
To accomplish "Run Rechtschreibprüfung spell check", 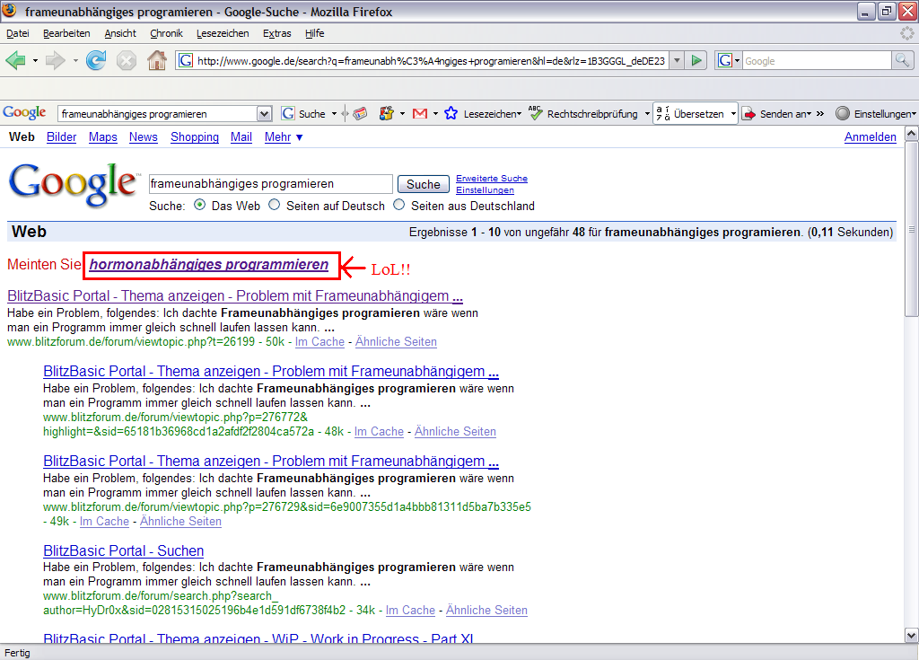I will coord(583,114).
